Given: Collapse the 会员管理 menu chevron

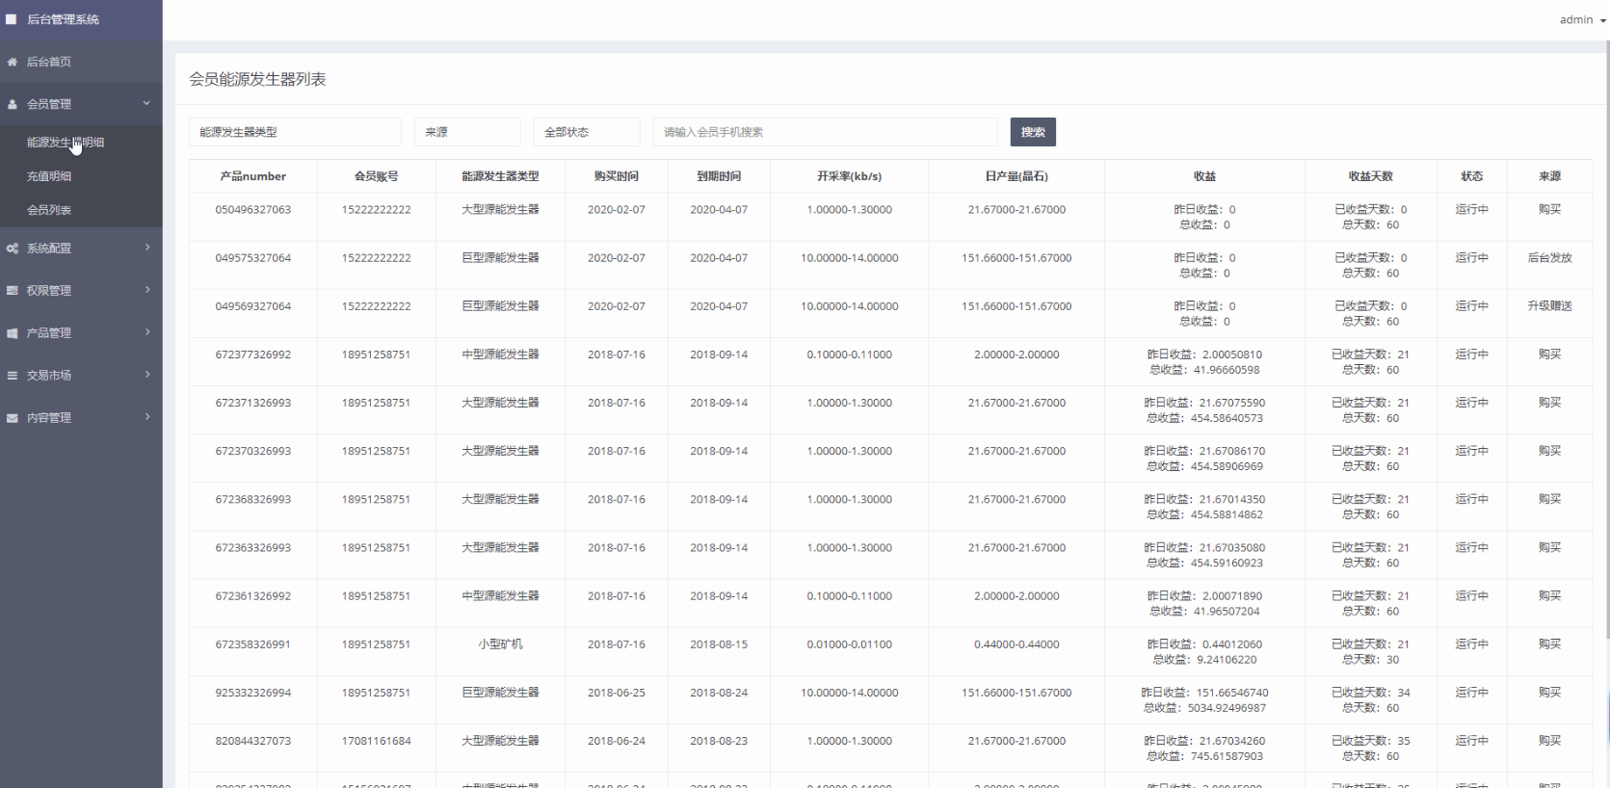Looking at the screenshot, I should pos(146,103).
